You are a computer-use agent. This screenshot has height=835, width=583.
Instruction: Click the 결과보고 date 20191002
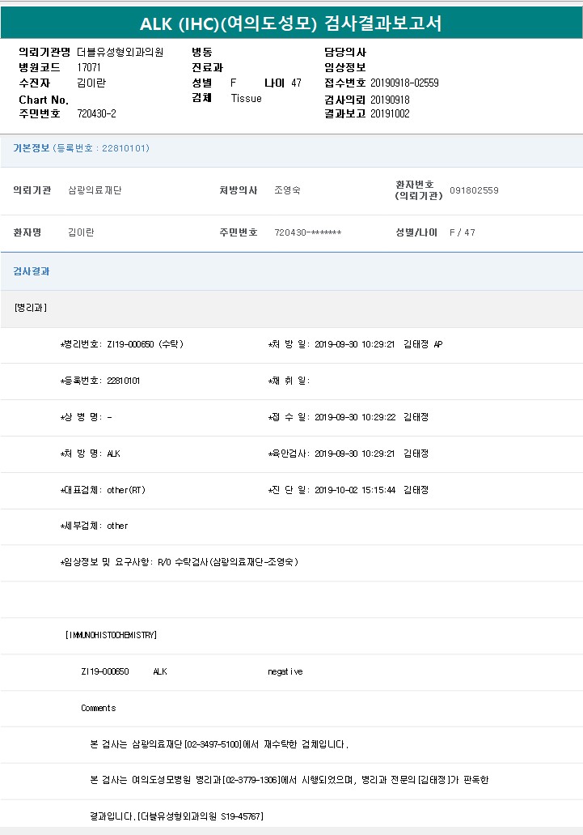pyautogui.click(x=390, y=113)
